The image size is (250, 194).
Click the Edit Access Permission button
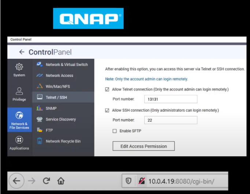click(143, 146)
